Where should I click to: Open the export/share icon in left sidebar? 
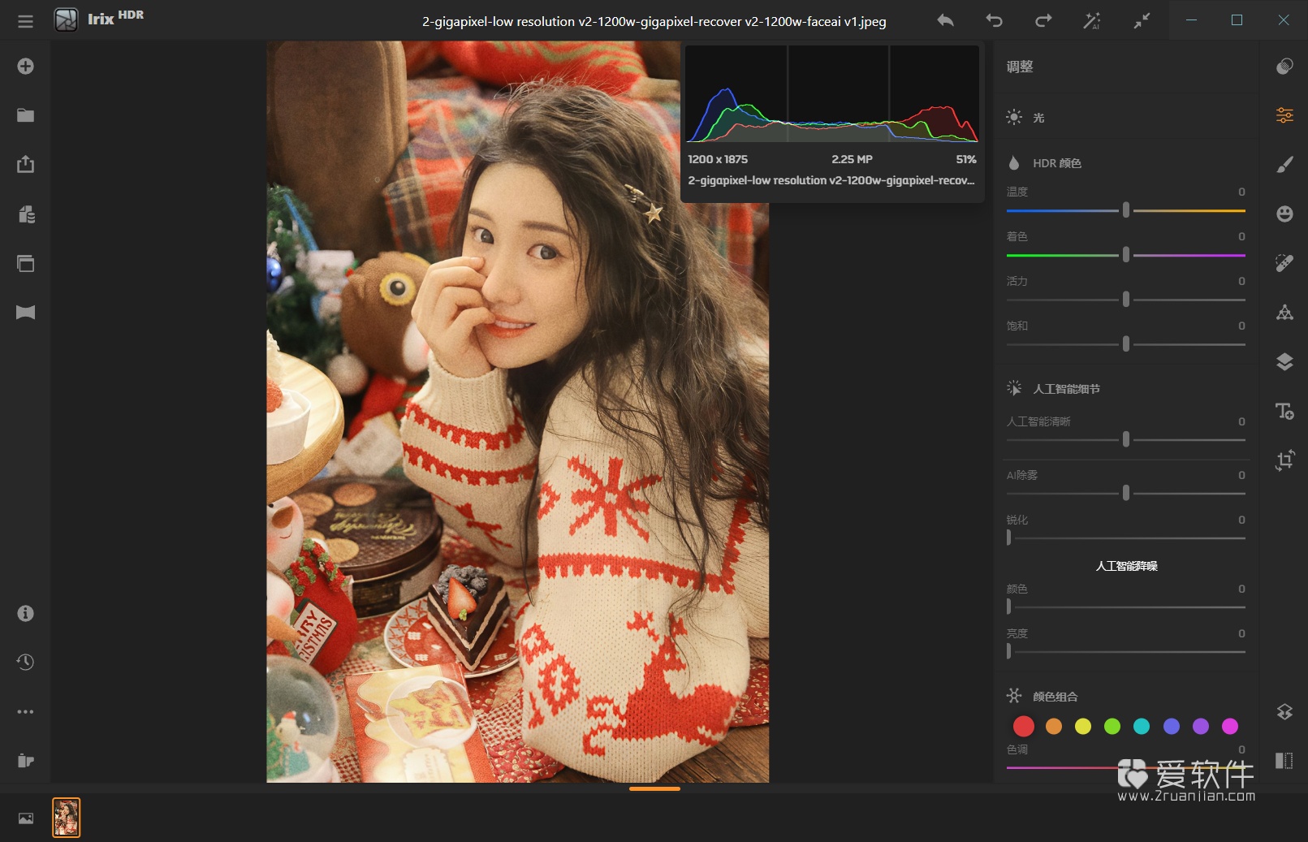tap(25, 164)
